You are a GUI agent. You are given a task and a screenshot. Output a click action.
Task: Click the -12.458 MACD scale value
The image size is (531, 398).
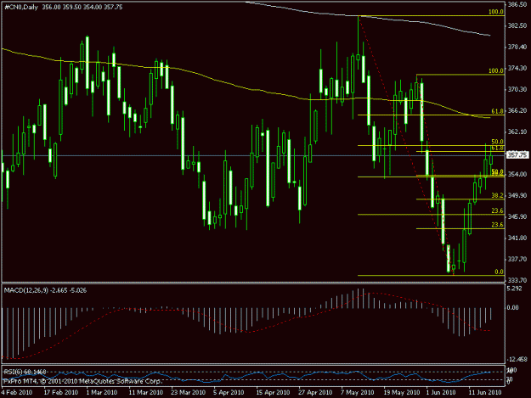(x=517, y=359)
